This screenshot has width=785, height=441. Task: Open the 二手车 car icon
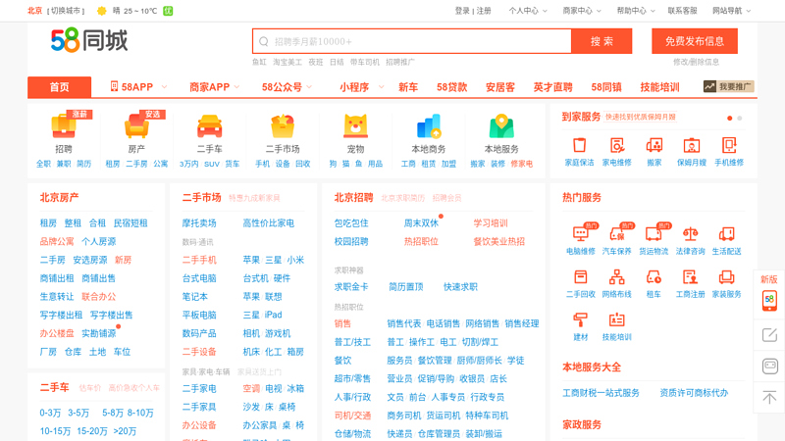pyautogui.click(x=210, y=126)
